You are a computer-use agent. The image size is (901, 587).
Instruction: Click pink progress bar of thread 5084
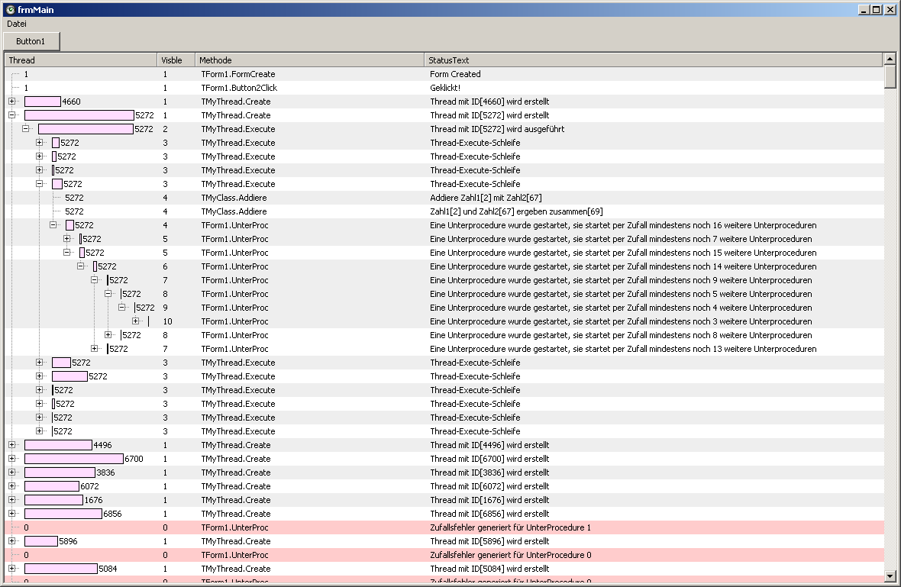click(x=61, y=569)
